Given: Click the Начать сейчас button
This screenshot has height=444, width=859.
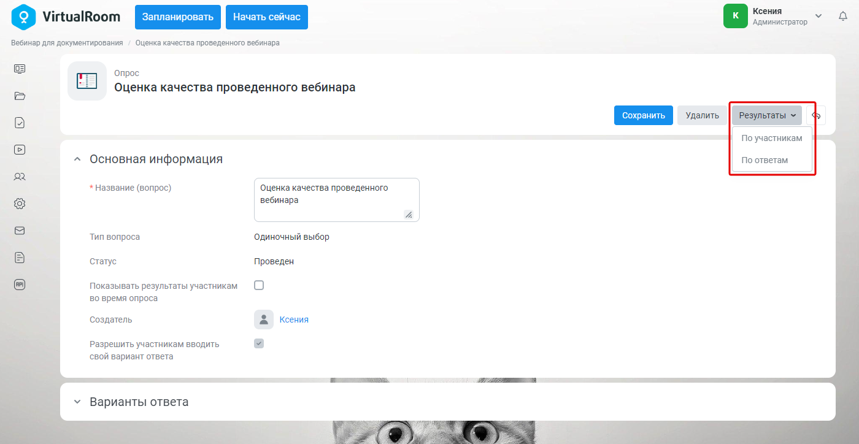Looking at the screenshot, I should coord(267,17).
